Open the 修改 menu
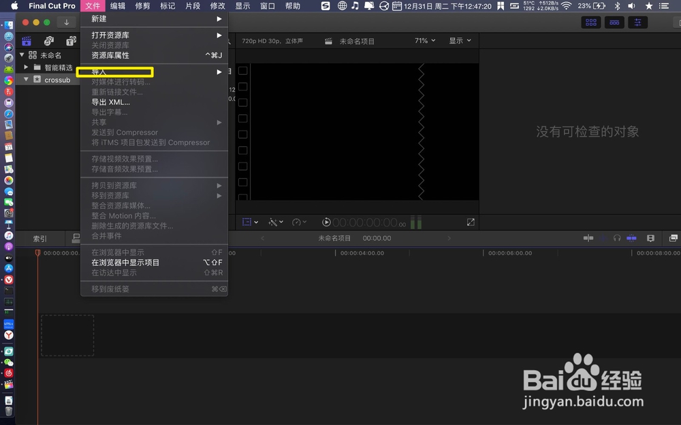Viewport: 681px width, 425px height. [x=218, y=5]
